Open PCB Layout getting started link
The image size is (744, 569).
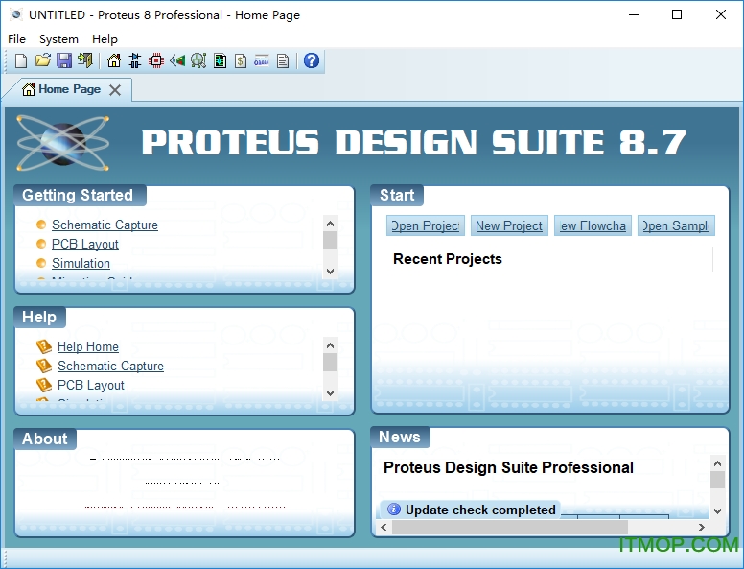click(x=85, y=244)
